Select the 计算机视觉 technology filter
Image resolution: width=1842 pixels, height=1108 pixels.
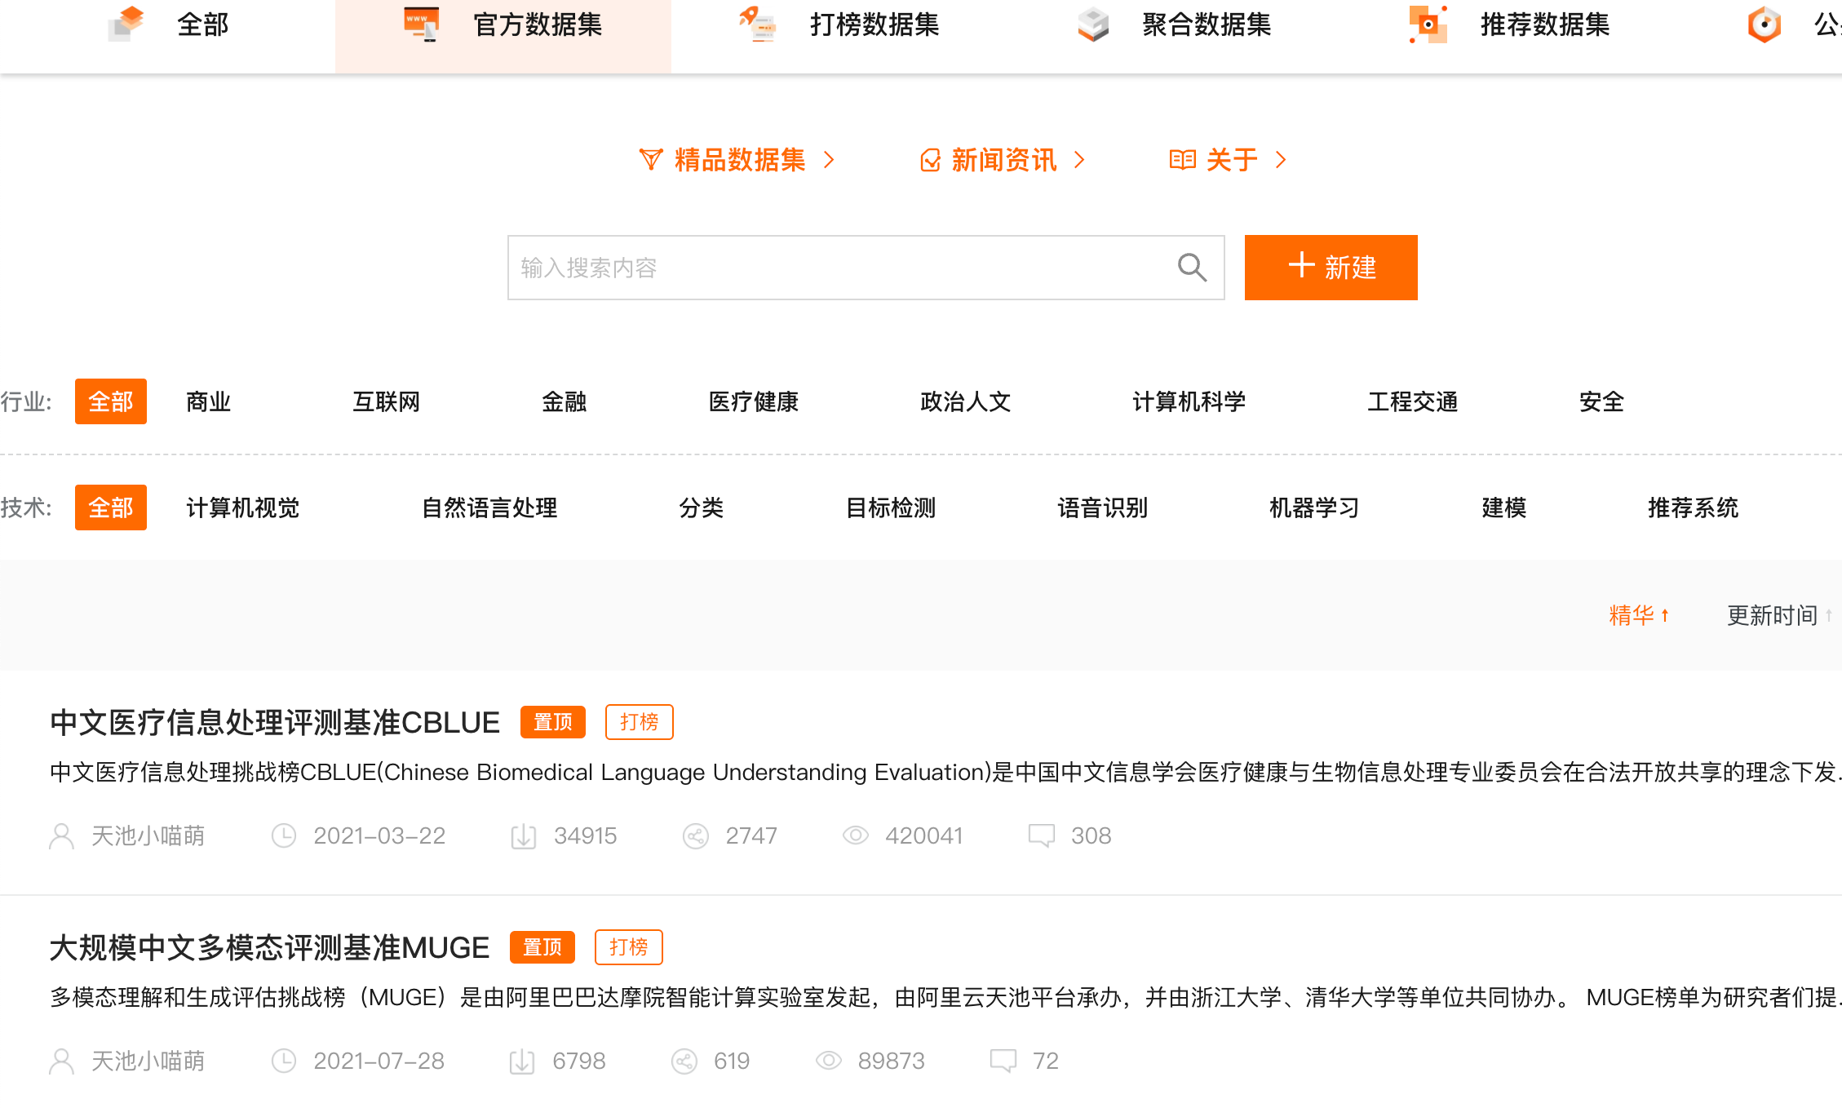pyautogui.click(x=242, y=507)
